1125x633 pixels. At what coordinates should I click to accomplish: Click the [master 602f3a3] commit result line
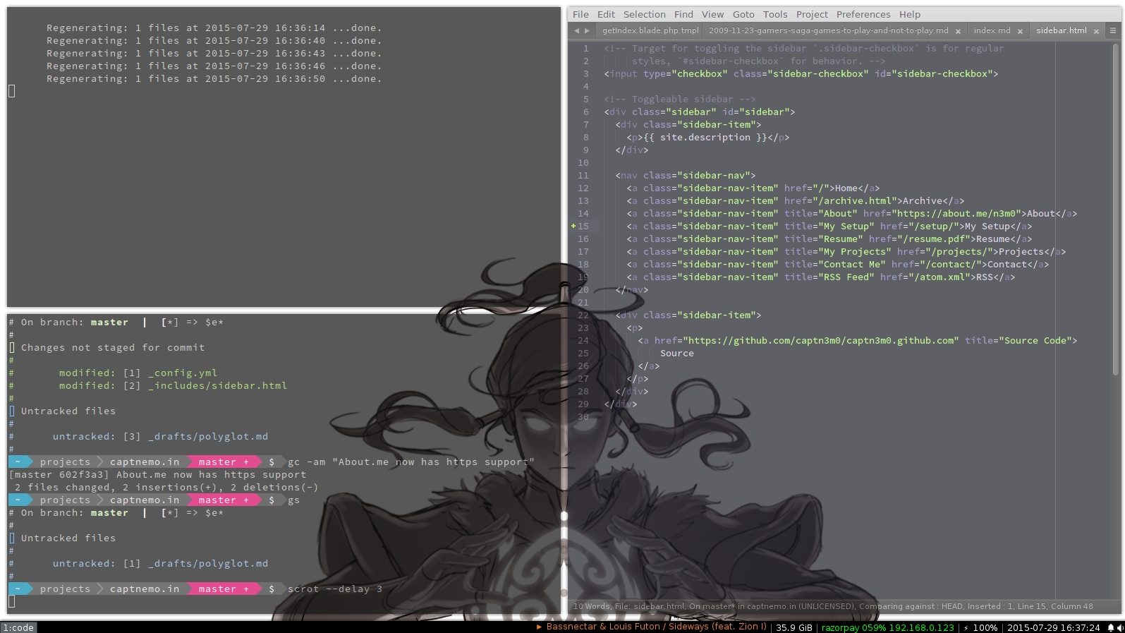coord(158,475)
